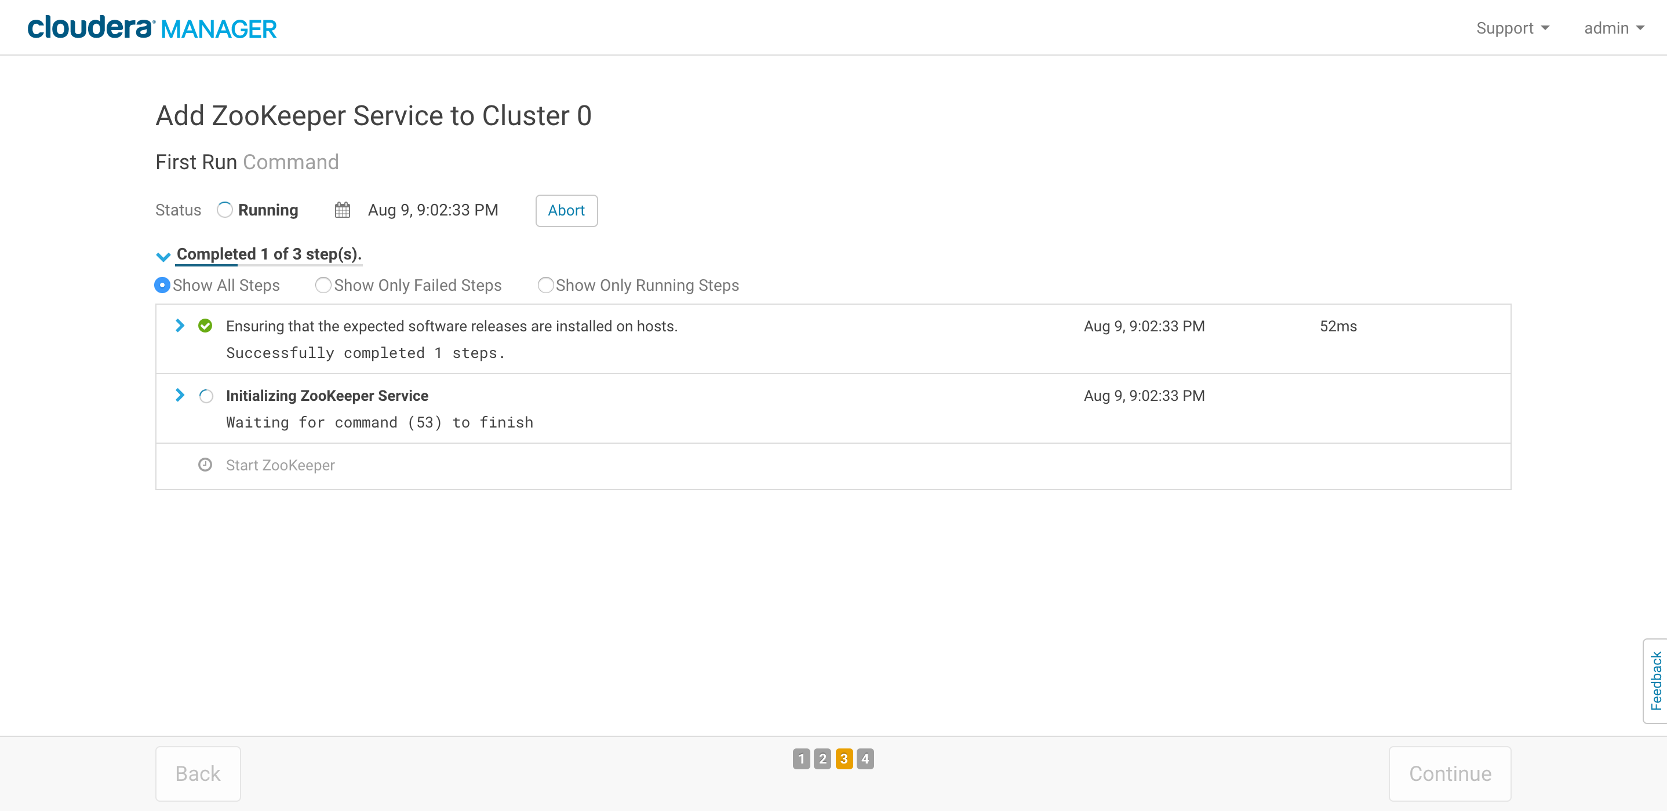Viewport: 1667px width, 811px height.
Task: Click Initializing ZooKeeper Service title
Action: 327,396
